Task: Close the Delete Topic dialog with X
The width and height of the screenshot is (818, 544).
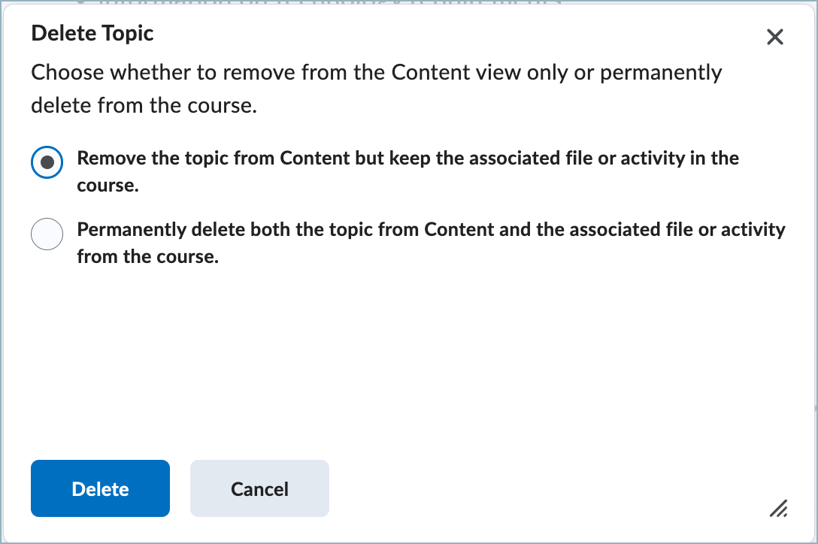Action: tap(775, 37)
